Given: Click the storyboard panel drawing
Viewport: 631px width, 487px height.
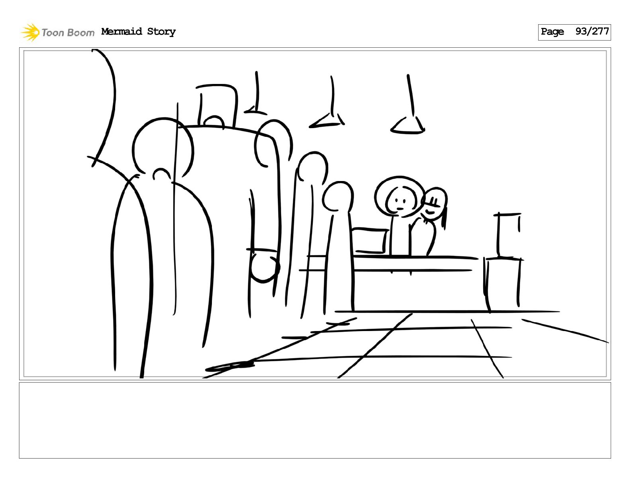Looking at the screenshot, I should [x=315, y=214].
